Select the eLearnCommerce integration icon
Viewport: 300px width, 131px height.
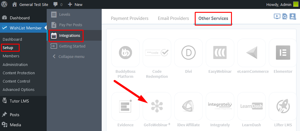pyautogui.click(x=252, y=53)
